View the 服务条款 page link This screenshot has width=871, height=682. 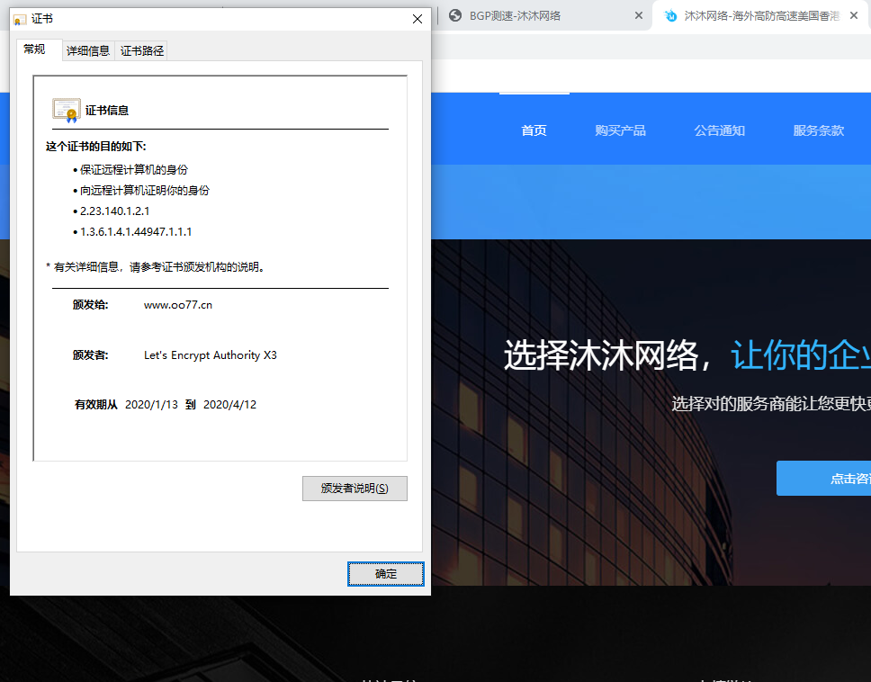point(818,130)
